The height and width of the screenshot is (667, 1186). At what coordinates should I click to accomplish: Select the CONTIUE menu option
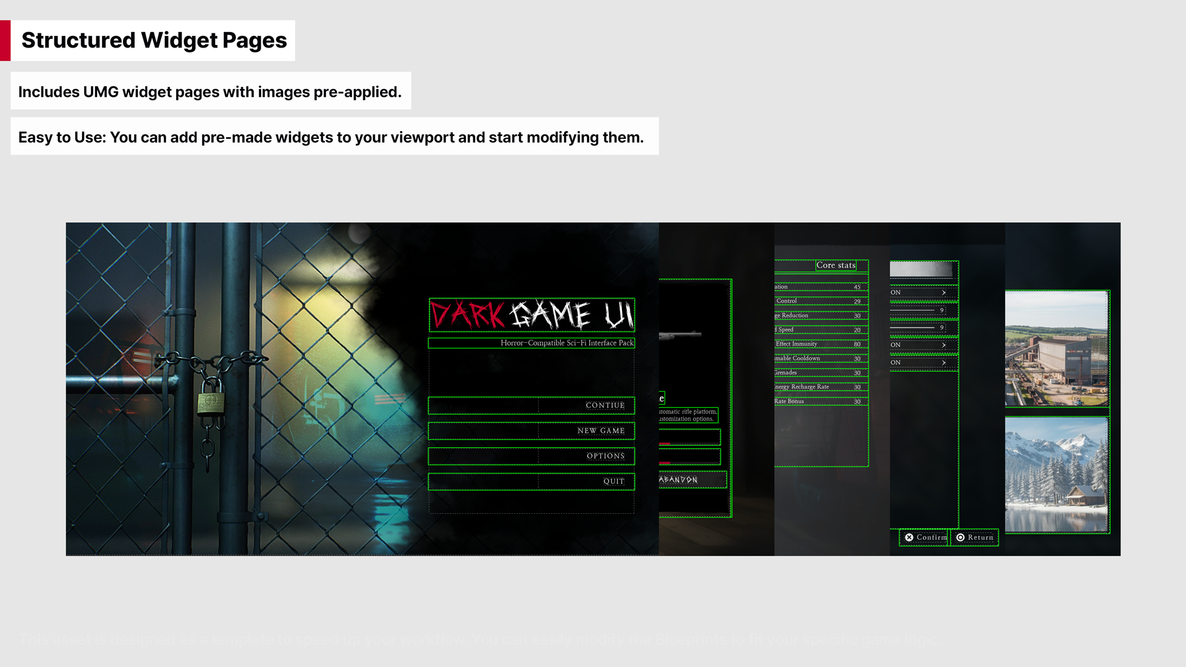[x=605, y=406]
